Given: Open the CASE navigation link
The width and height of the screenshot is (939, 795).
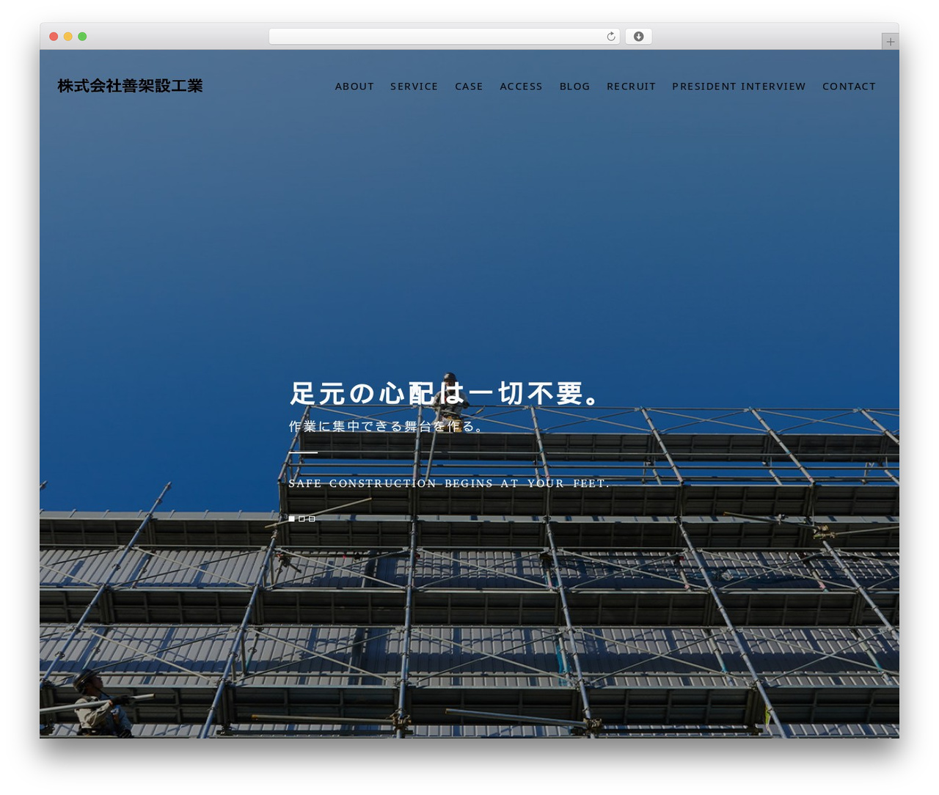Looking at the screenshot, I should [x=469, y=87].
